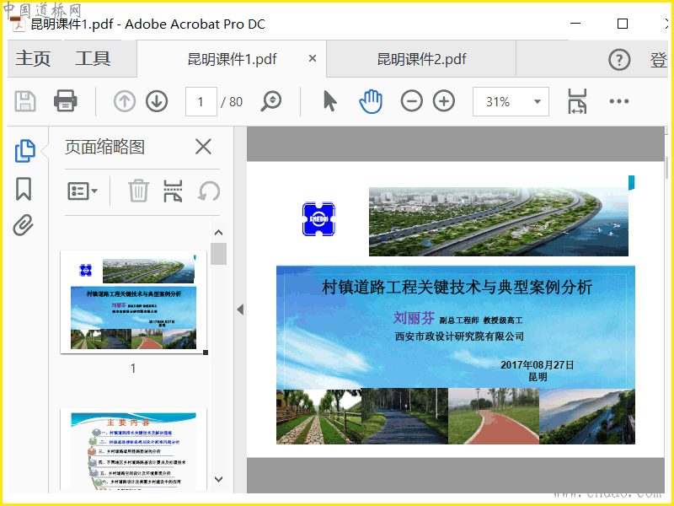This screenshot has width=674, height=506.
Task: Open the attachments paperclip icon
Action: click(x=24, y=225)
